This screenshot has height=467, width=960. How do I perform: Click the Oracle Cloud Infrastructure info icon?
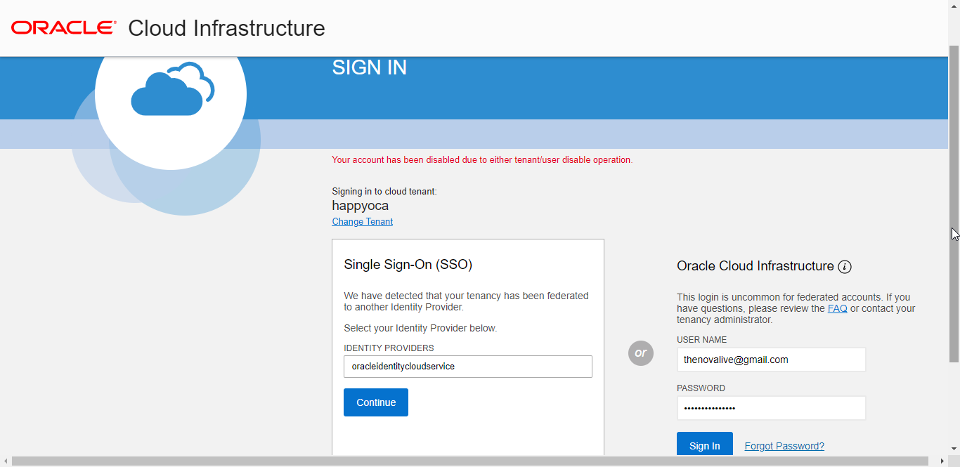tap(844, 266)
